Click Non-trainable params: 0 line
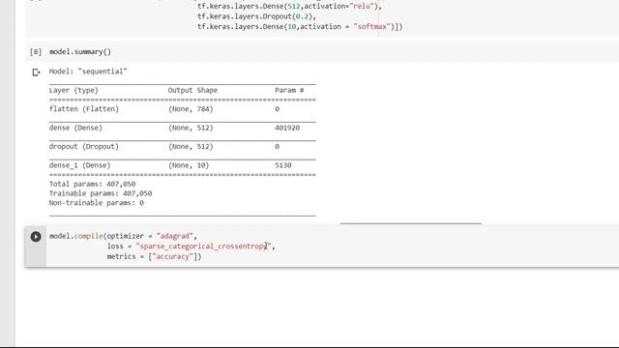This screenshot has width=619, height=348. point(97,203)
